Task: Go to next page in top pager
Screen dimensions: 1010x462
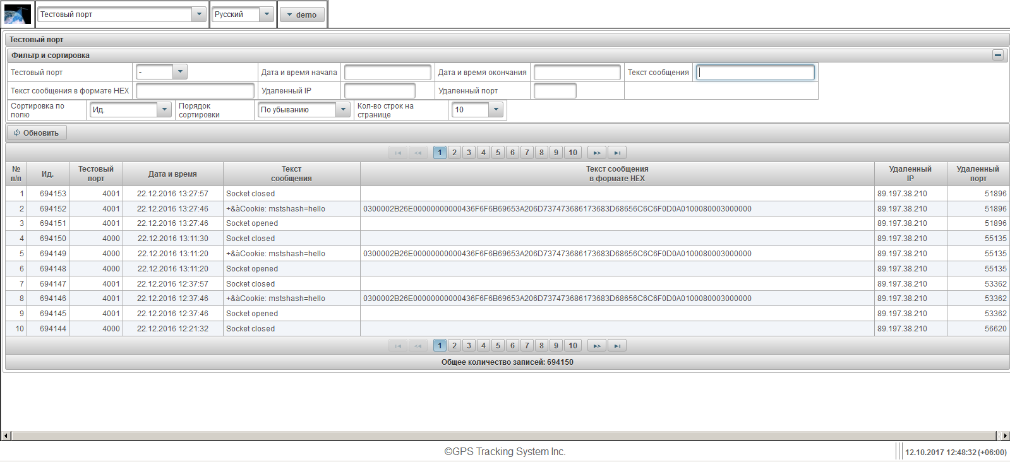Action: point(596,153)
